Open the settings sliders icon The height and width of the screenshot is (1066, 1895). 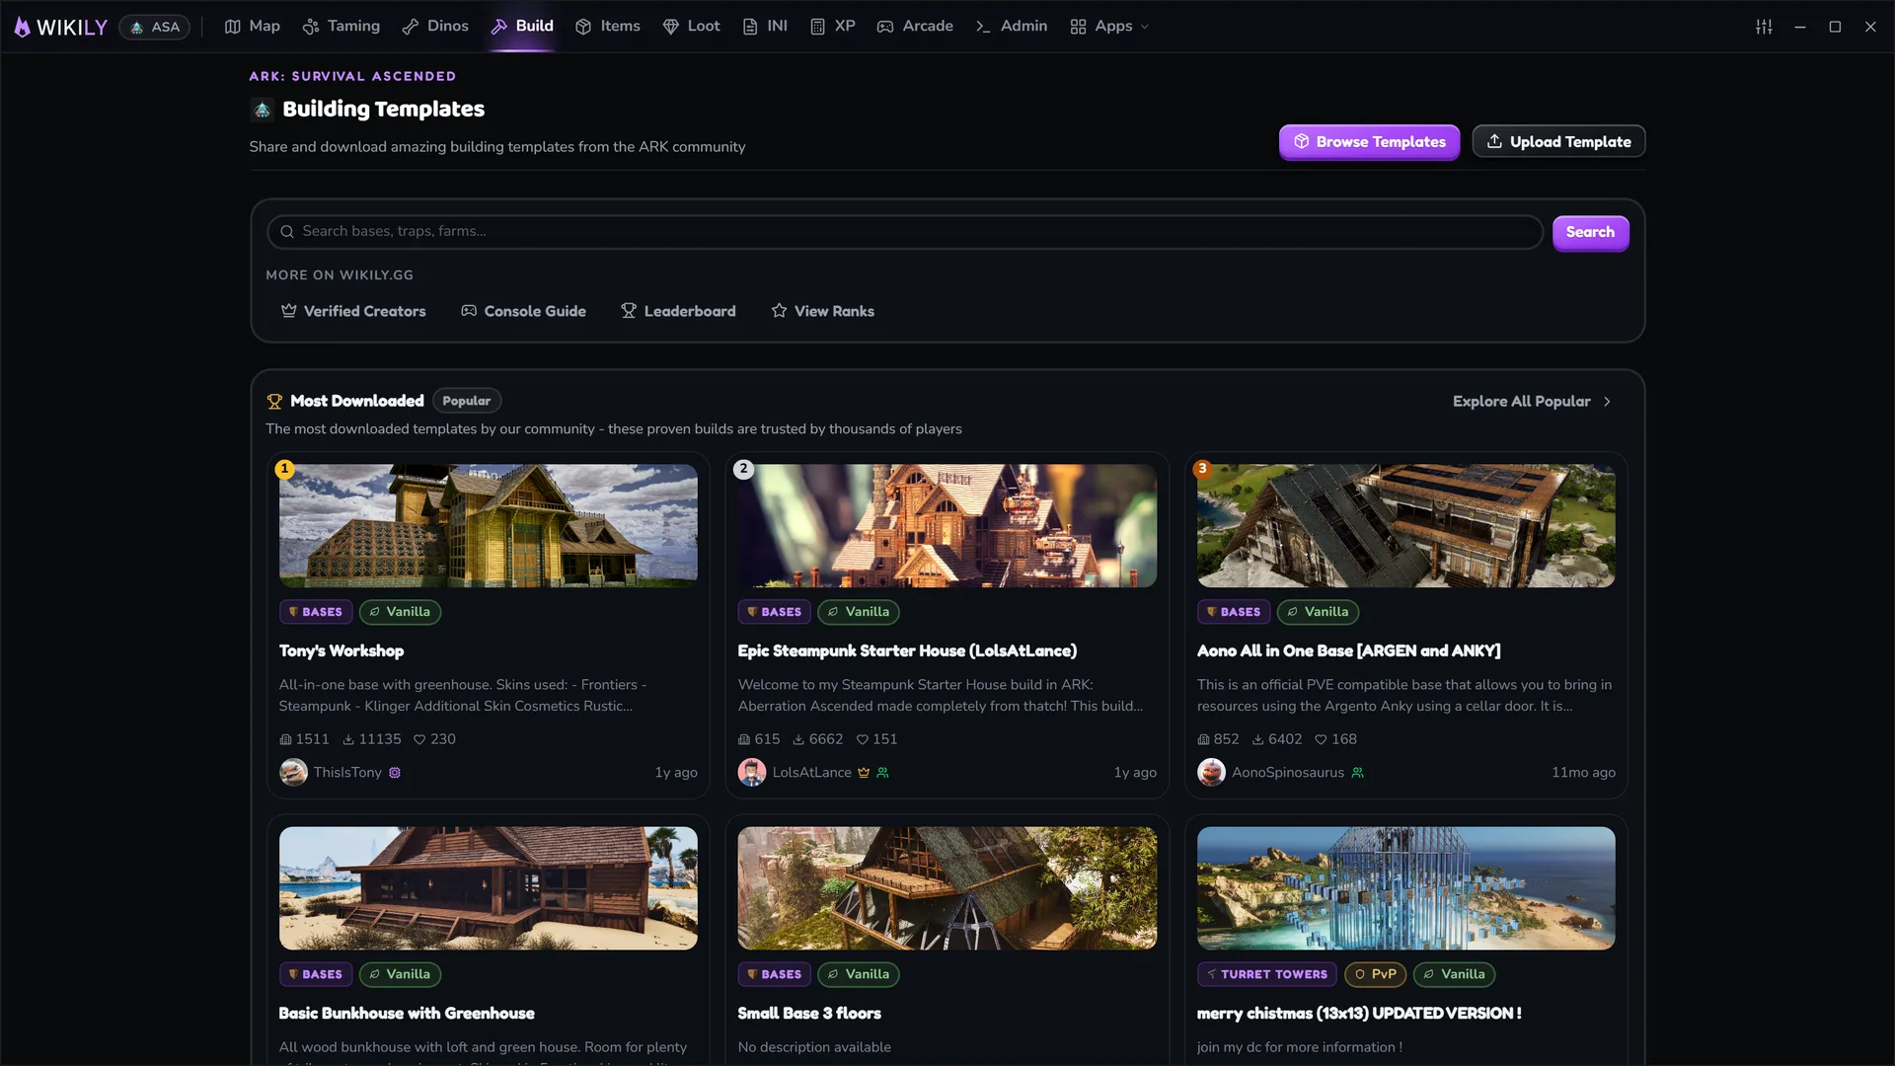(x=1764, y=27)
